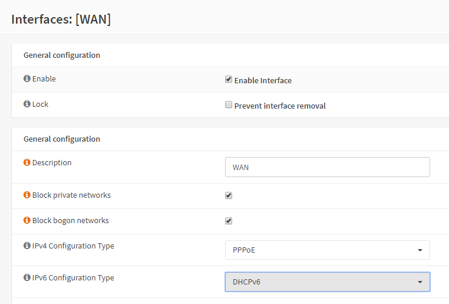449x304 pixels.
Task: Click General configuration header above the Description row
Action: (61, 139)
